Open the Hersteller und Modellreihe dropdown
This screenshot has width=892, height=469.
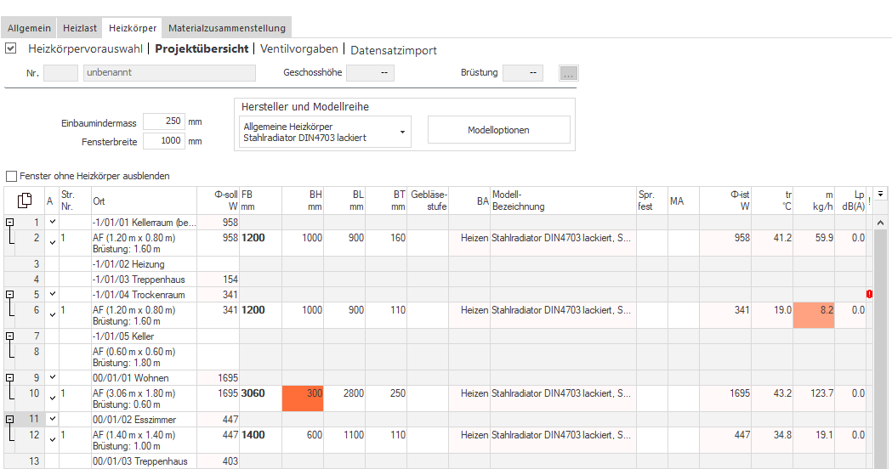[x=325, y=132]
